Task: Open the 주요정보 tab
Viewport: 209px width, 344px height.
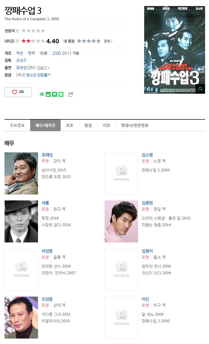Action: [x=17, y=125]
